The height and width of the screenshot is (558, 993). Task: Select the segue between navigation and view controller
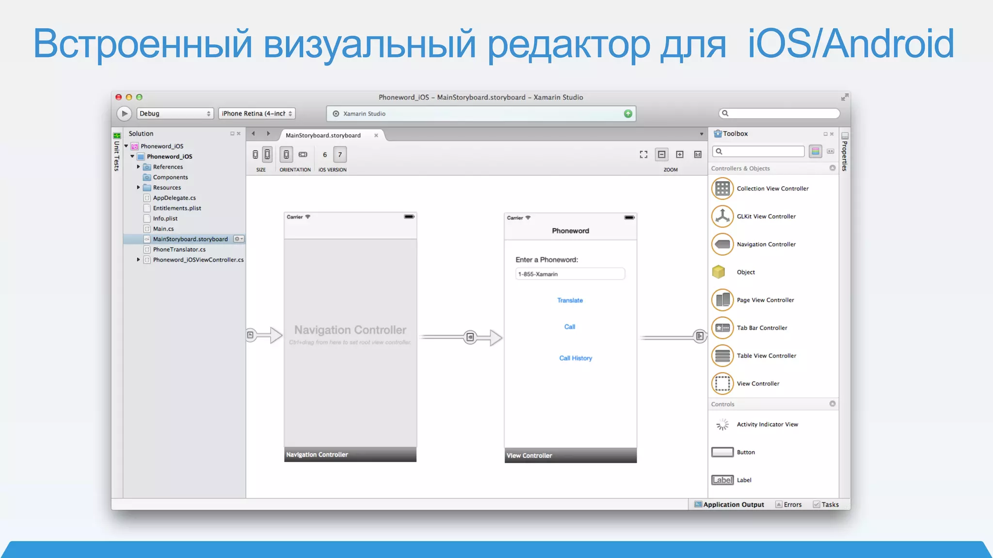(470, 337)
